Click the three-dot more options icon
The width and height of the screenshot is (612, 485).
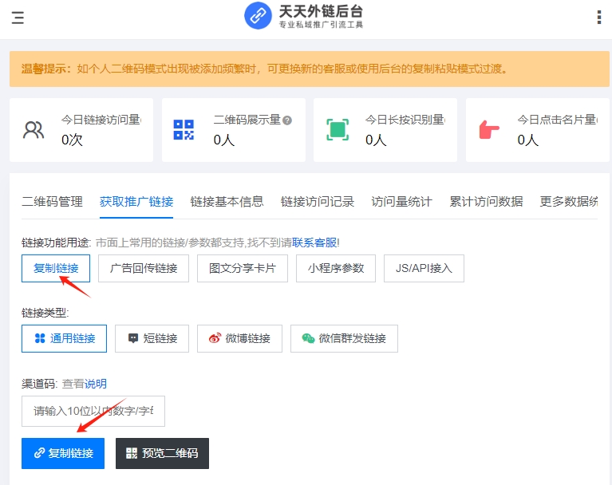coord(598,18)
